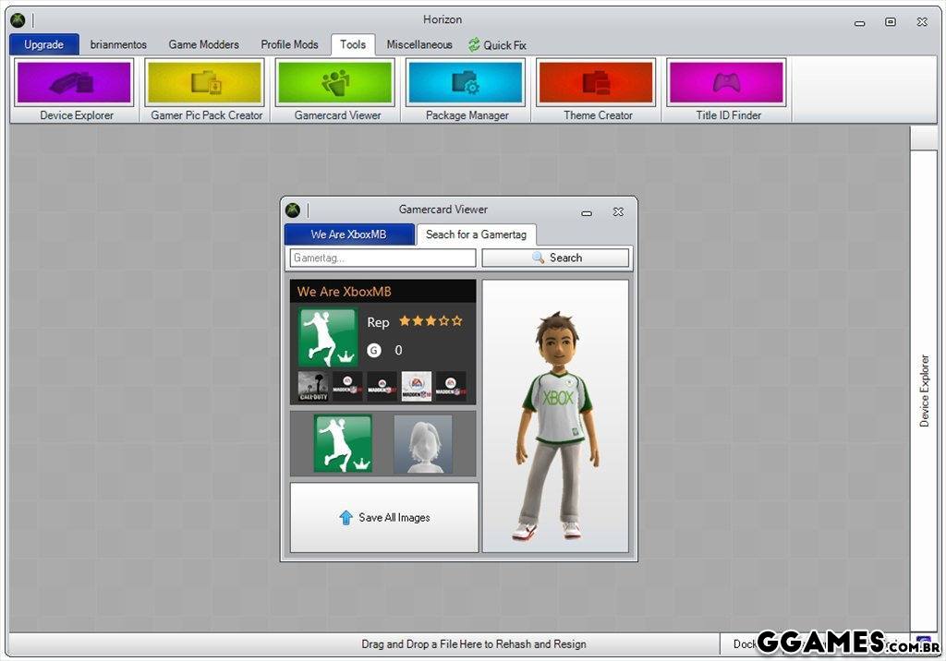Select the We Are XboxMB tab
The height and width of the screenshot is (661, 946).
coord(348,234)
